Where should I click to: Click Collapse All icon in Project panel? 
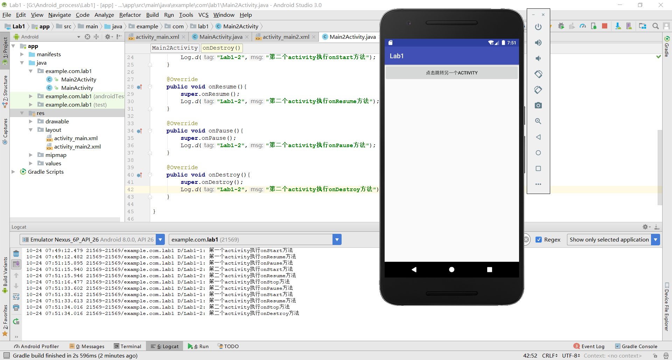pyautogui.click(x=96, y=37)
